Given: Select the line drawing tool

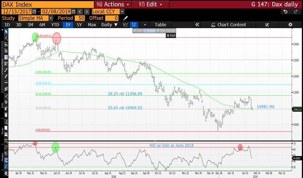Looking at the screenshot, I should pos(6,38).
